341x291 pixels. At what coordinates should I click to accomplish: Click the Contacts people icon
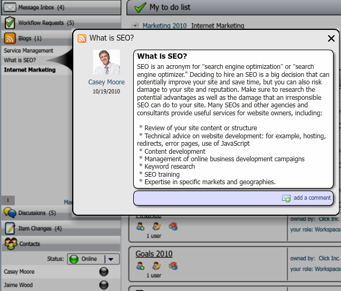(x=10, y=243)
